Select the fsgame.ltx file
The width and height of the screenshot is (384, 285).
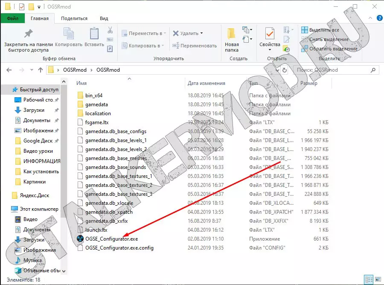(x=97, y=122)
